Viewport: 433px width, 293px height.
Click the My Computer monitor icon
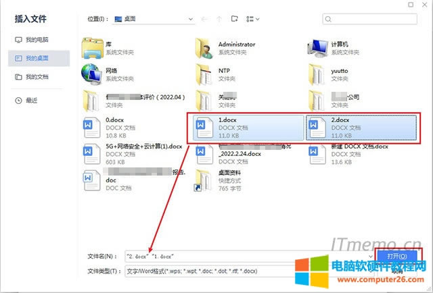click(x=18, y=40)
